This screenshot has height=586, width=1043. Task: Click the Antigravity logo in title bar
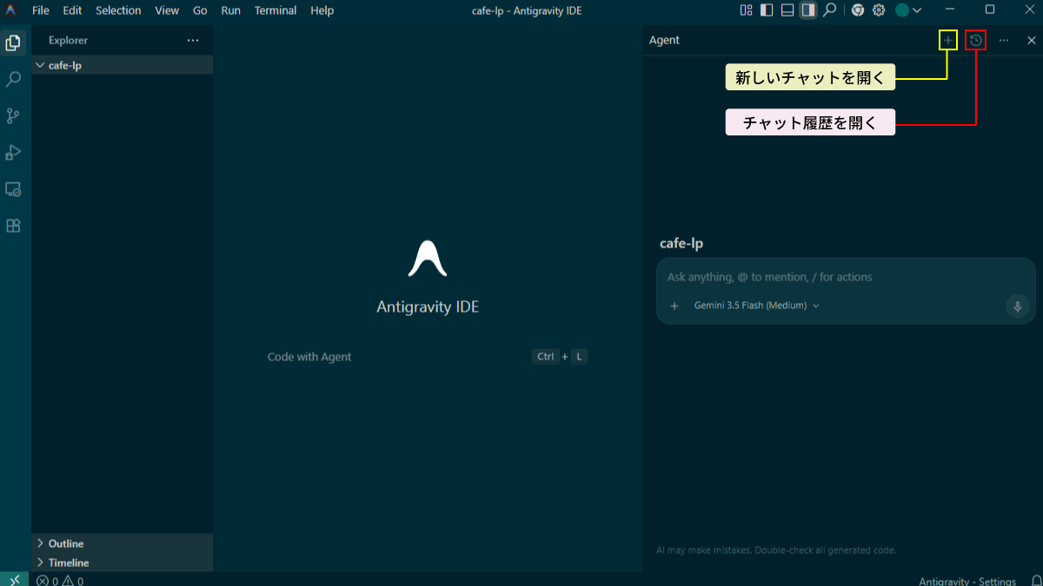tap(10, 10)
